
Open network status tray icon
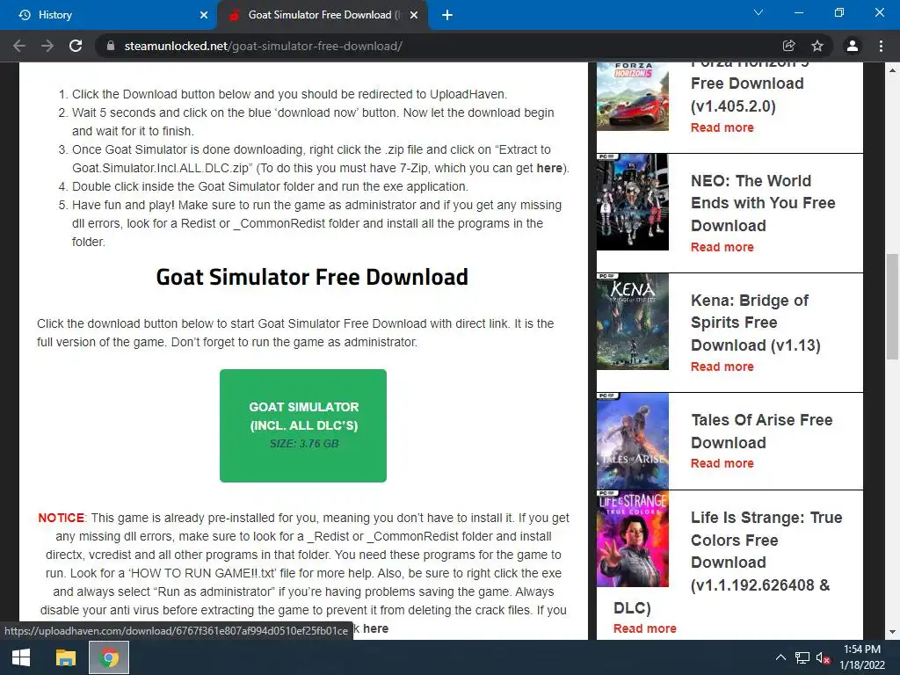pyautogui.click(x=802, y=657)
